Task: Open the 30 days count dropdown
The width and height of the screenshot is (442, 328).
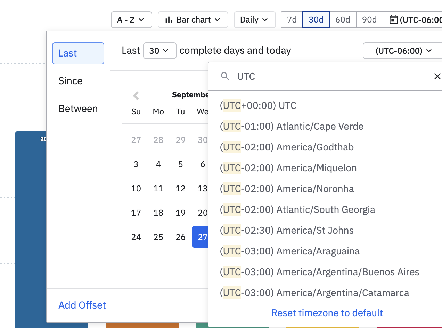Action: (x=159, y=51)
